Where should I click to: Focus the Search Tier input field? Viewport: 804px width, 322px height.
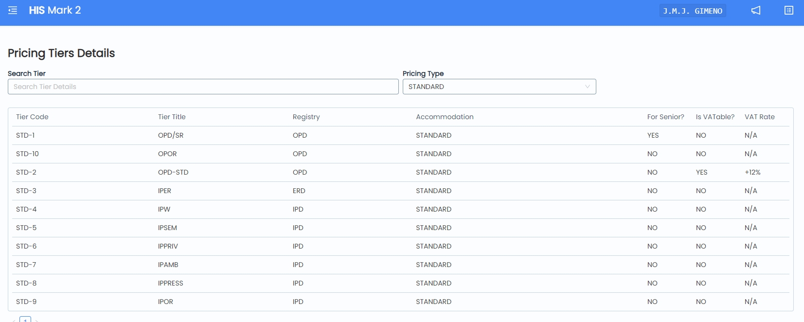pos(203,87)
